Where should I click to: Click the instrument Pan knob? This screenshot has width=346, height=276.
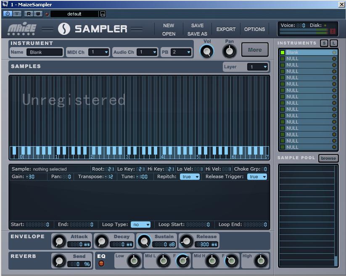coord(230,51)
